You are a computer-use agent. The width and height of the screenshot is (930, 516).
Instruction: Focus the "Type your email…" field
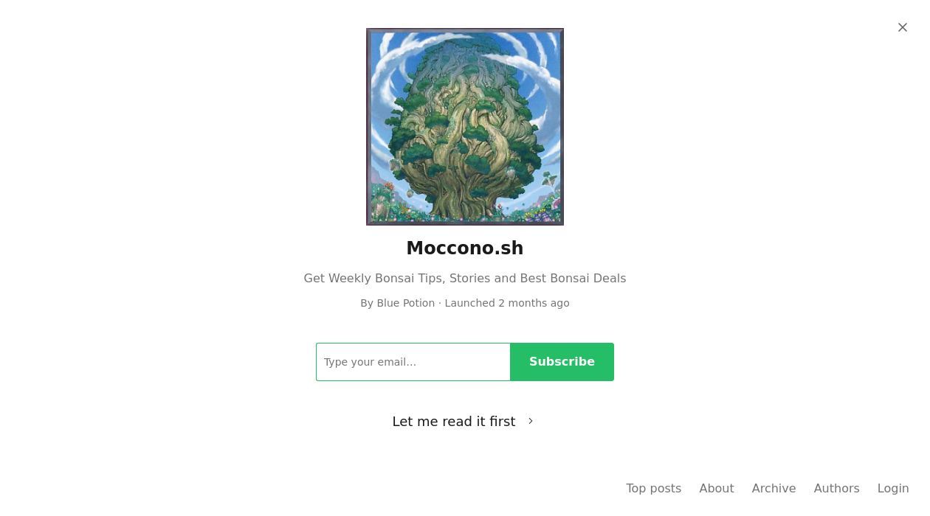[413, 362]
